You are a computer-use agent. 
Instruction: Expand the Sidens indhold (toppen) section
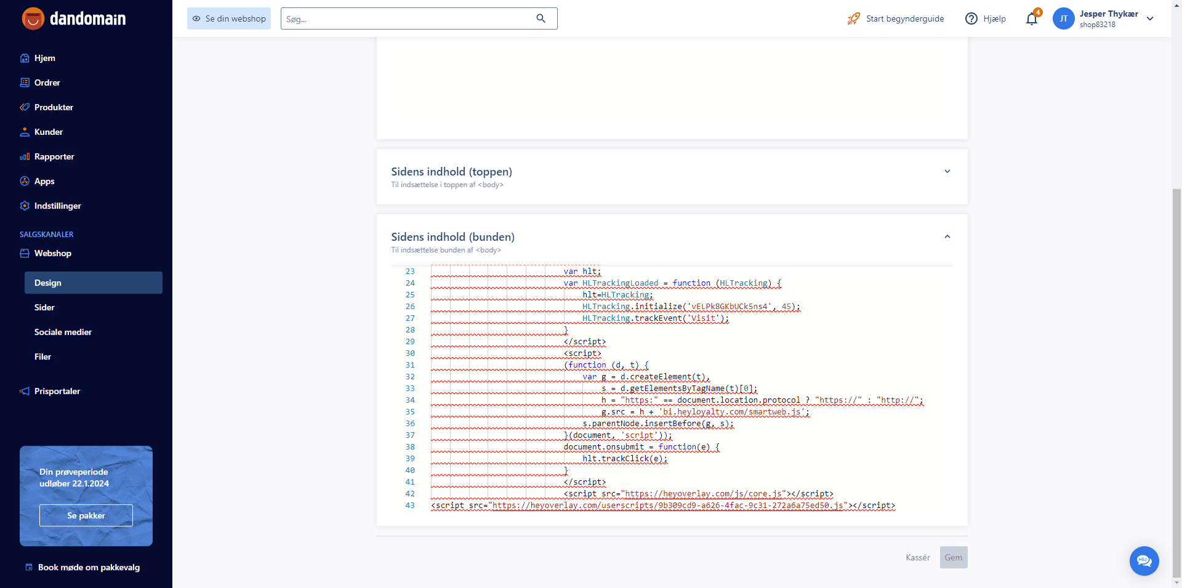pyautogui.click(x=947, y=172)
